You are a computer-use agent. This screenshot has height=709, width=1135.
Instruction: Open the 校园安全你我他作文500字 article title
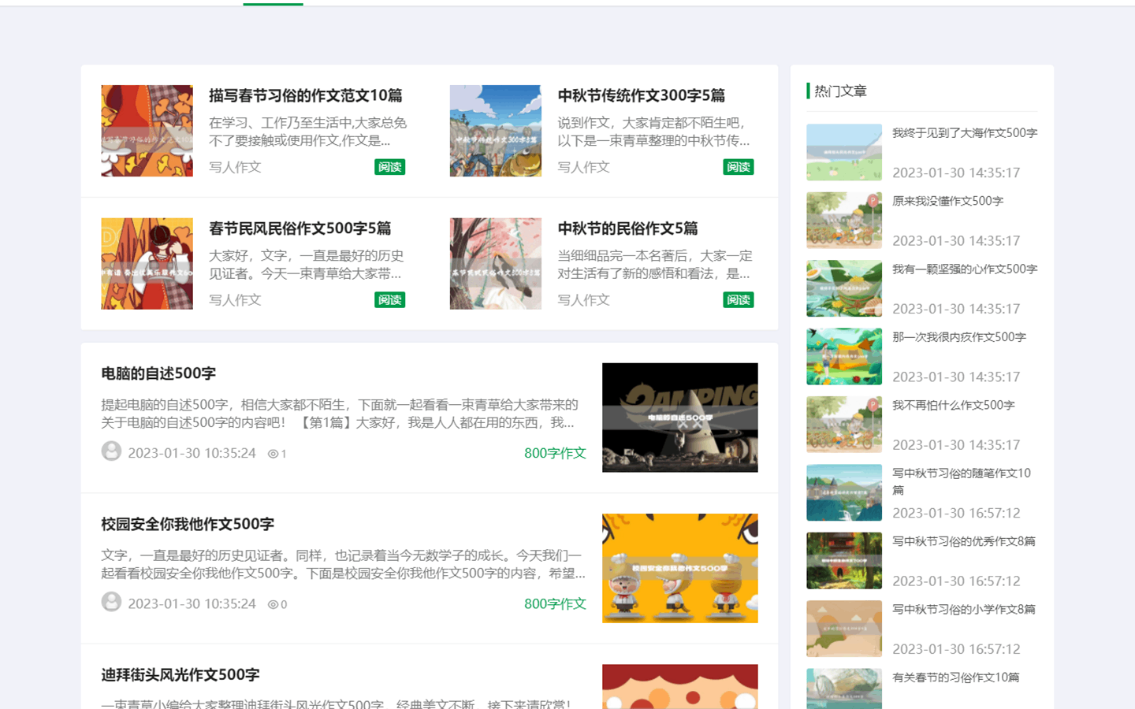[188, 524]
